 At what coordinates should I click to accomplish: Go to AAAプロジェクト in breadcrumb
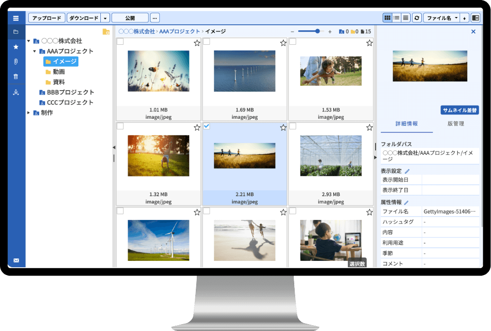tap(180, 32)
